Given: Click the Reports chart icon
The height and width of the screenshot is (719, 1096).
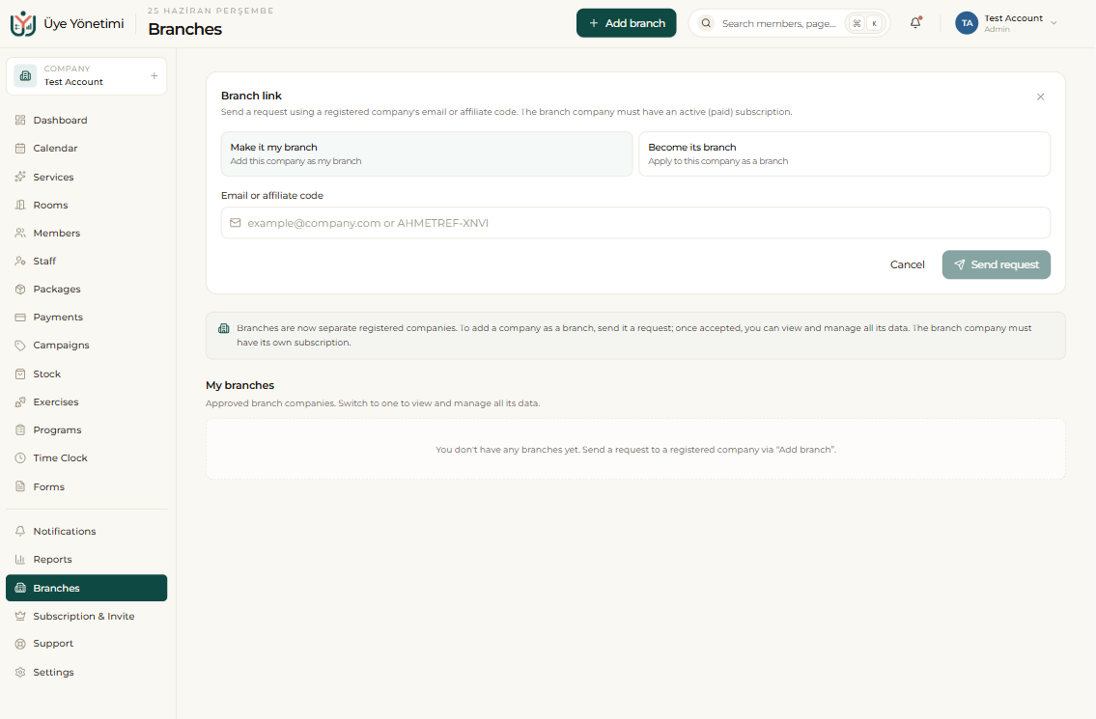Looking at the screenshot, I should [x=20, y=559].
